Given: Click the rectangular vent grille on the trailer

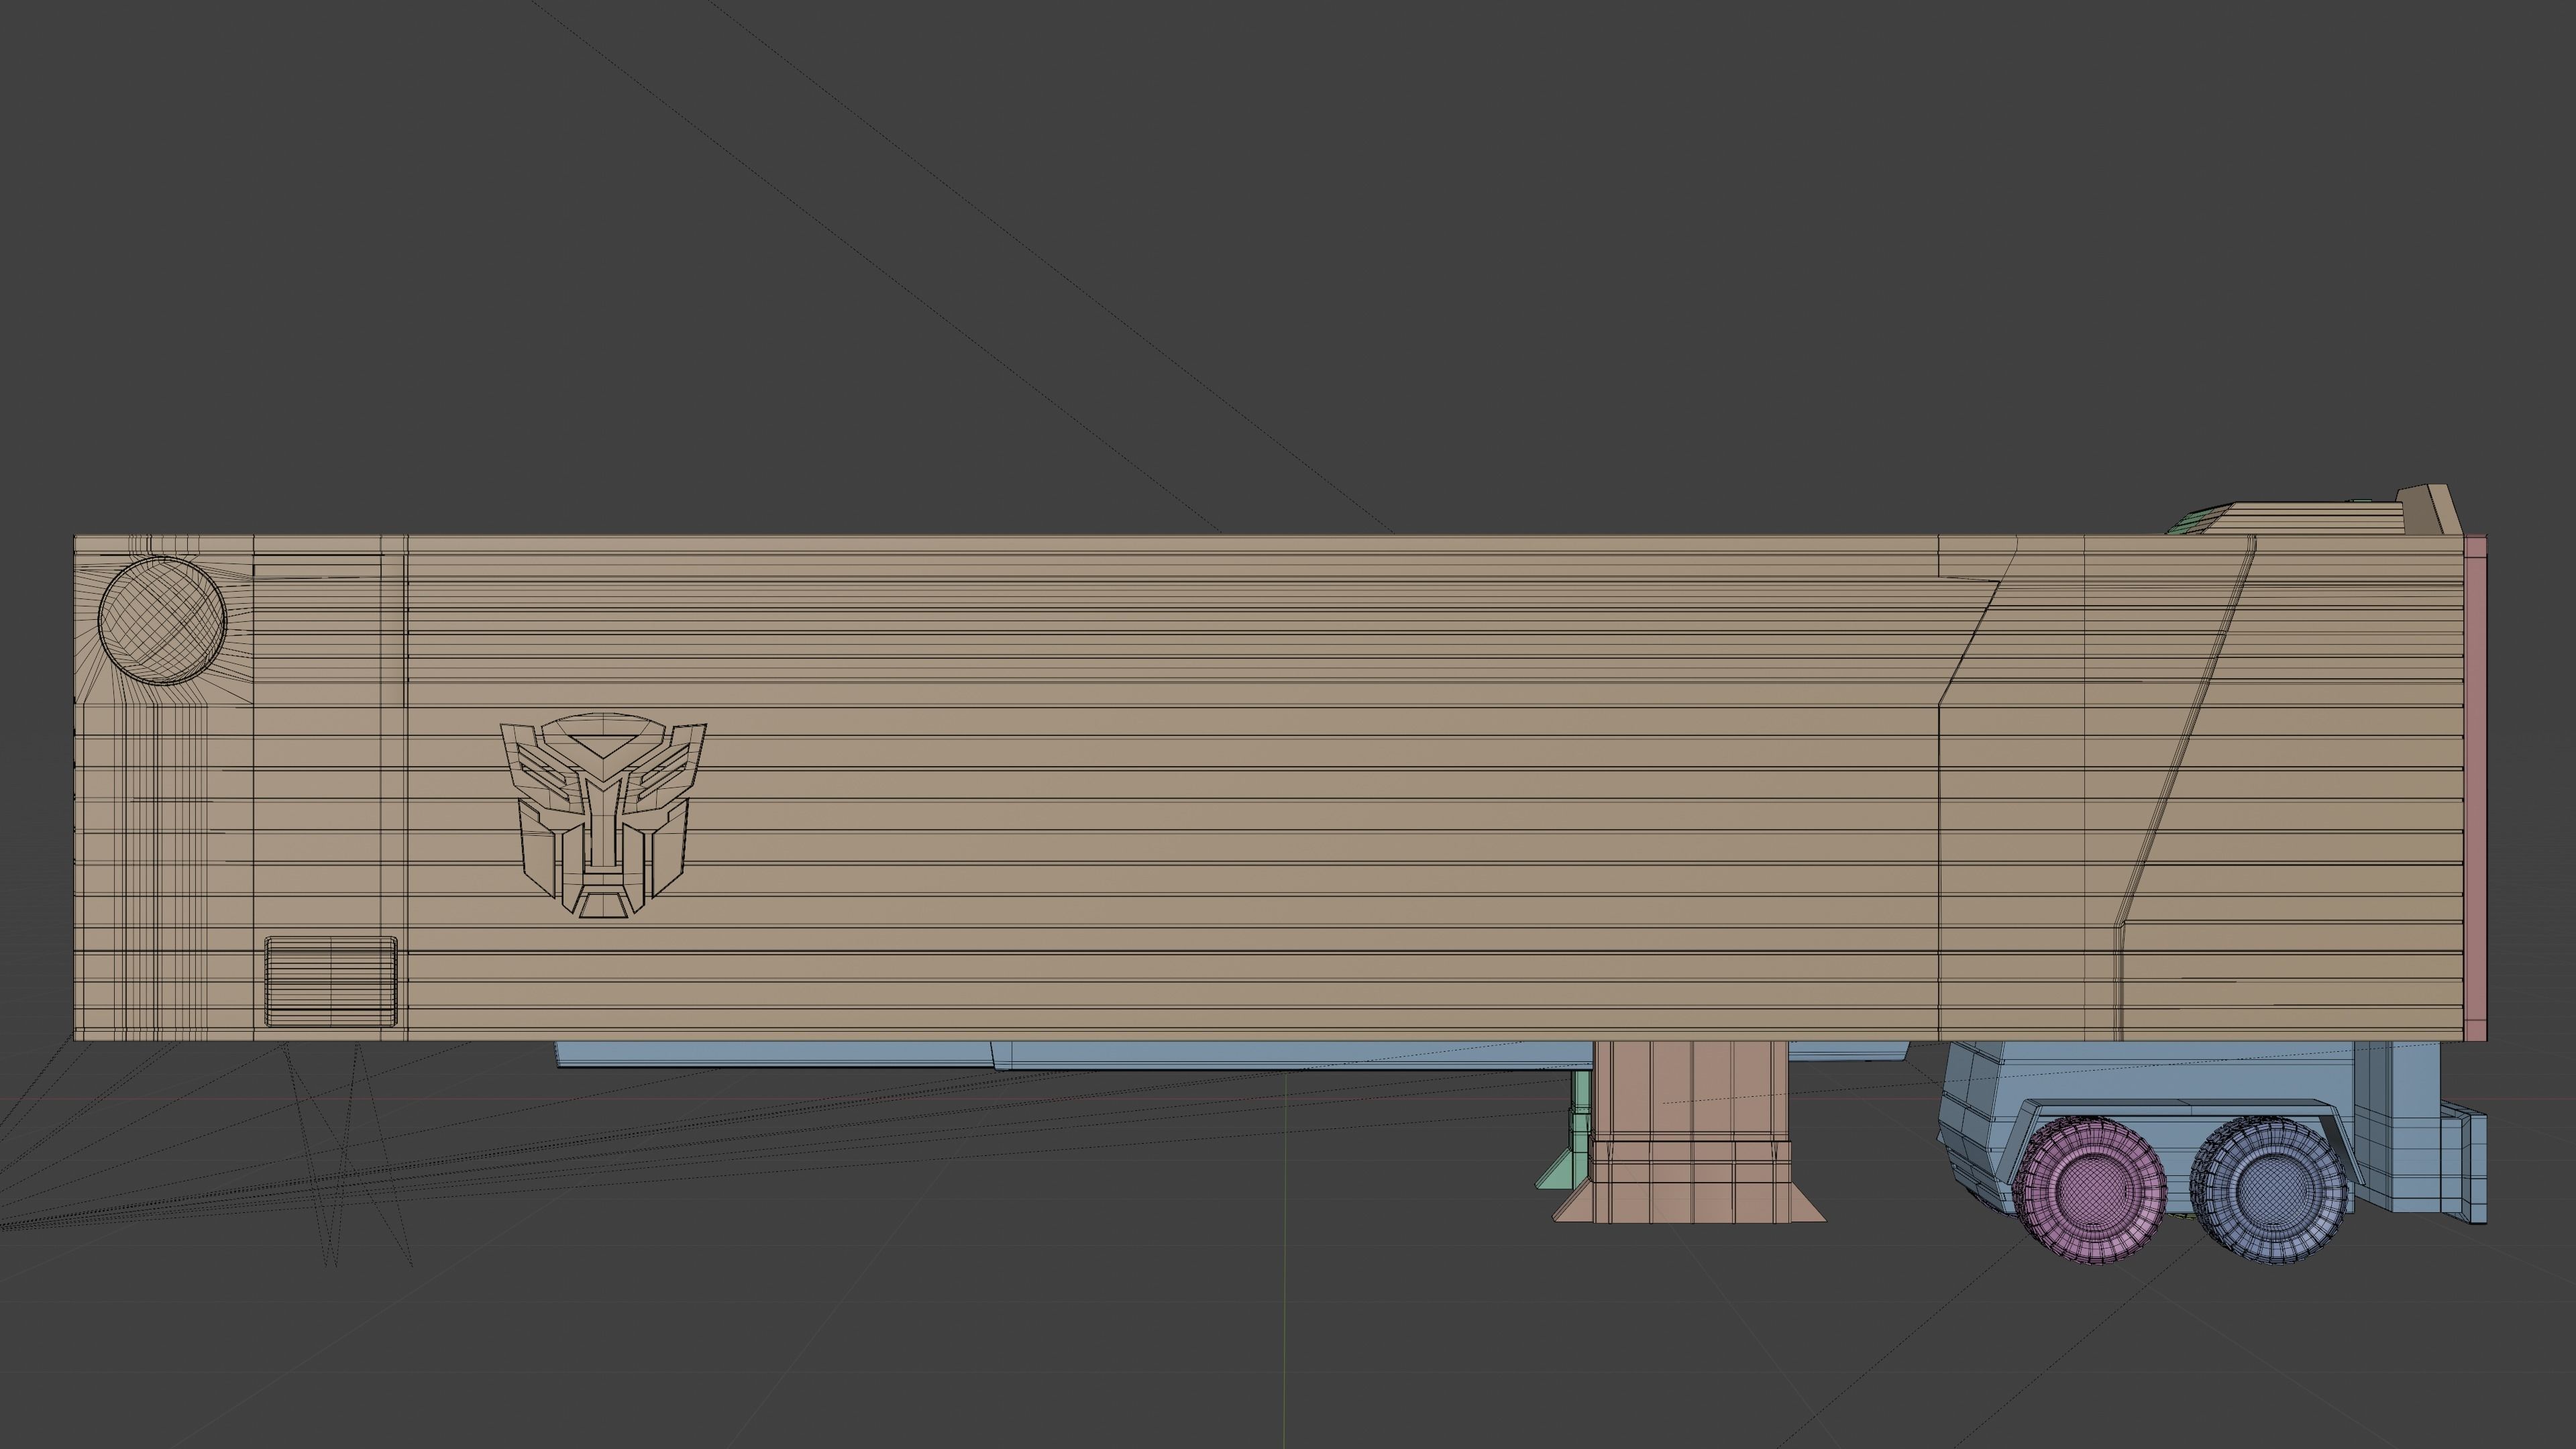Looking at the screenshot, I should [331, 981].
